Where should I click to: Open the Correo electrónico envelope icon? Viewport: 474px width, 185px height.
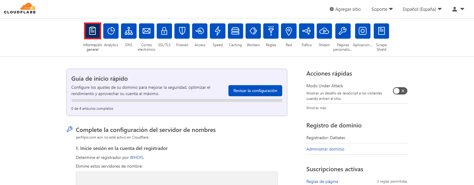coord(146,31)
